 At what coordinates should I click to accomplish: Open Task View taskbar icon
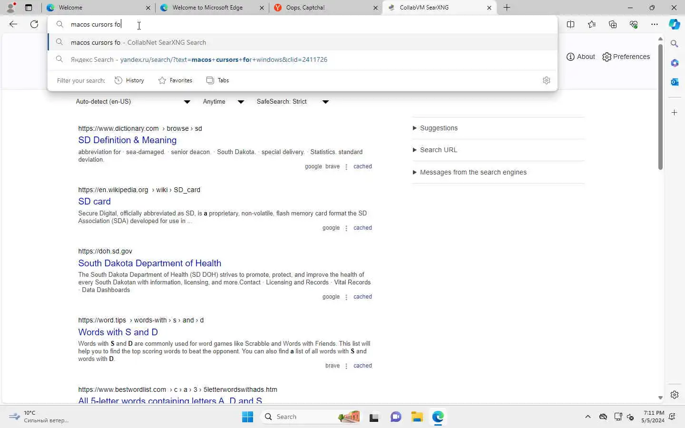point(374,417)
